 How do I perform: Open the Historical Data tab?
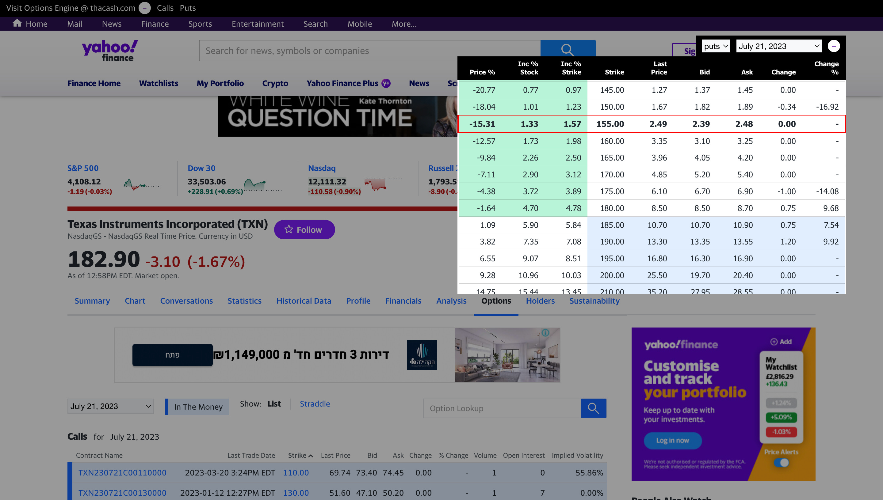tap(304, 301)
